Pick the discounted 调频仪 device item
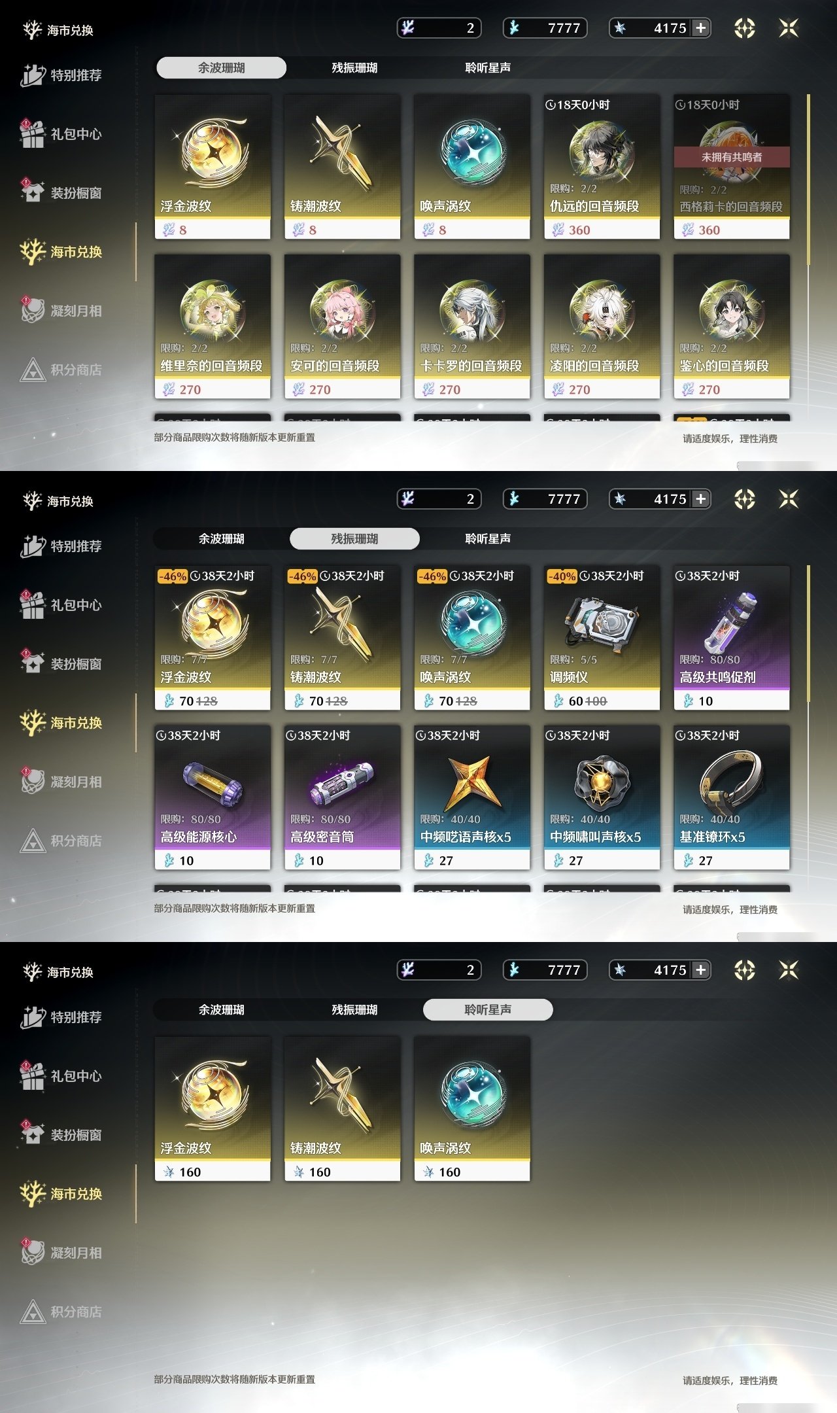The height and width of the screenshot is (1413, 837). point(602,638)
